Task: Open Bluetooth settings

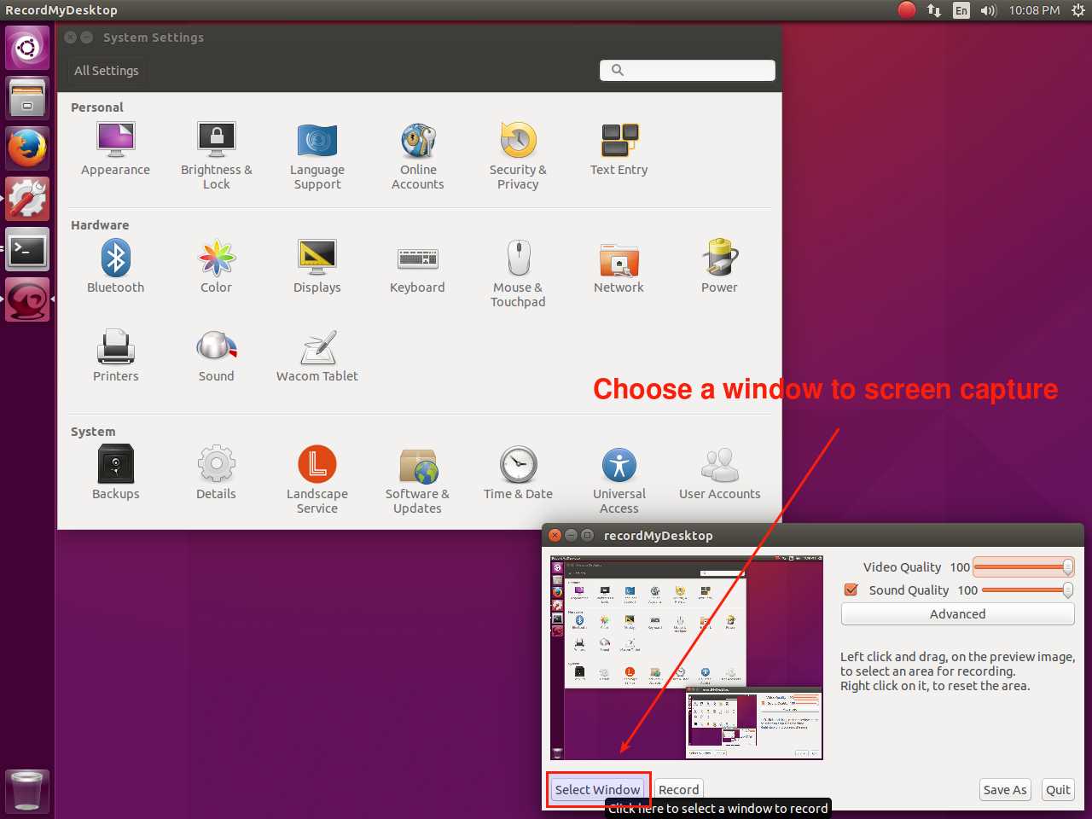Action: pyautogui.click(x=115, y=267)
